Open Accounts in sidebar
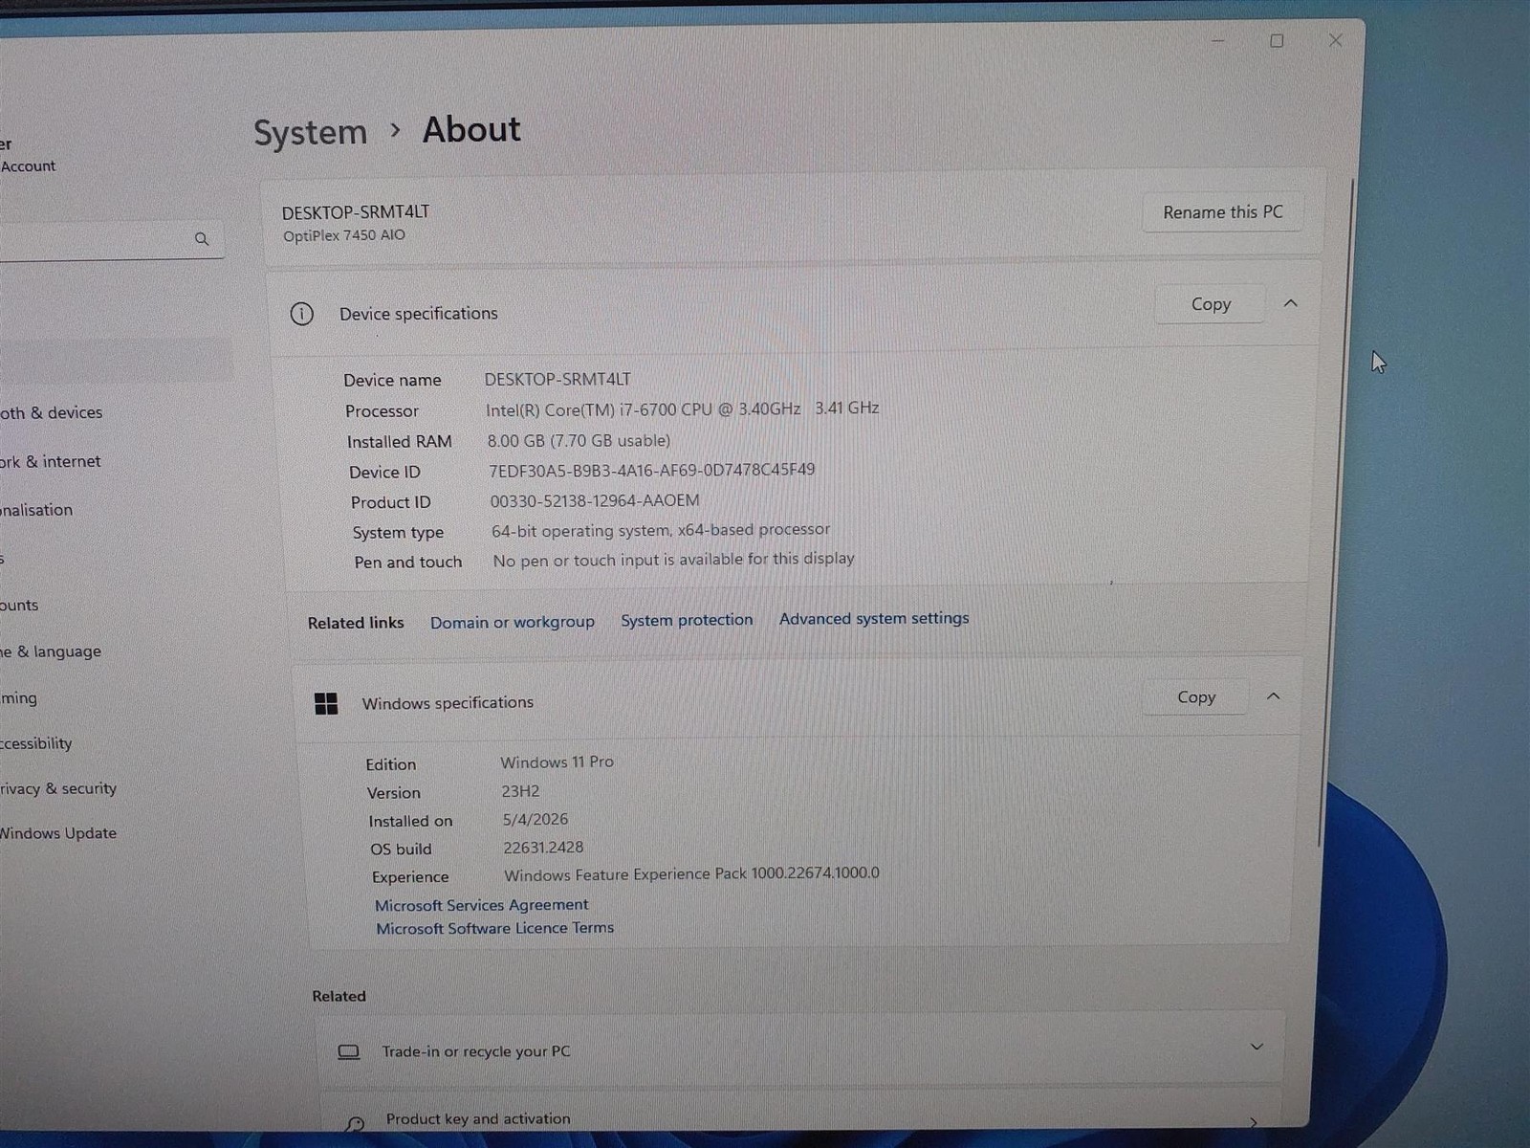Viewport: 1530px width, 1148px height. click(x=19, y=605)
